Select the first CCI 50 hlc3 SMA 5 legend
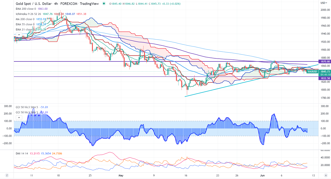The width and height of the screenshot is (331, 179). [x=27, y=107]
